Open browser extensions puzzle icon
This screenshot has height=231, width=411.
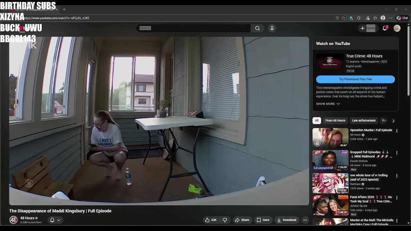359,18
